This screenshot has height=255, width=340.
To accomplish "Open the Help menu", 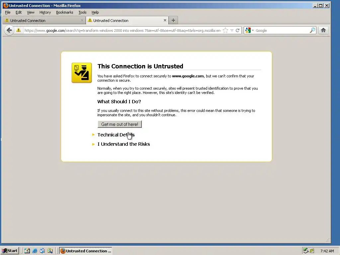I will coord(95,12).
